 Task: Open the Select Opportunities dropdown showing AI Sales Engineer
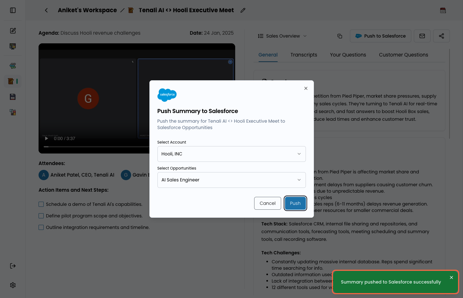[x=231, y=180]
